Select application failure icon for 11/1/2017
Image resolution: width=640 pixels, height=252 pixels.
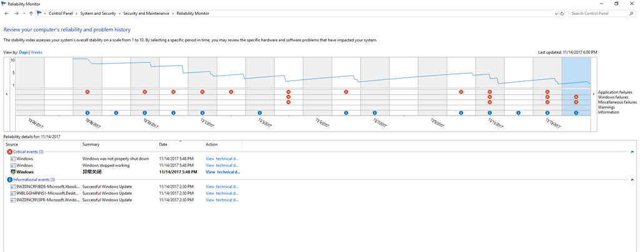202,92
